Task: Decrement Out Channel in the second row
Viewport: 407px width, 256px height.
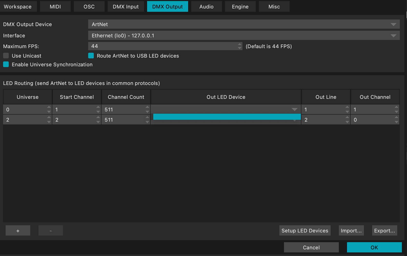Action: [x=396, y=122]
